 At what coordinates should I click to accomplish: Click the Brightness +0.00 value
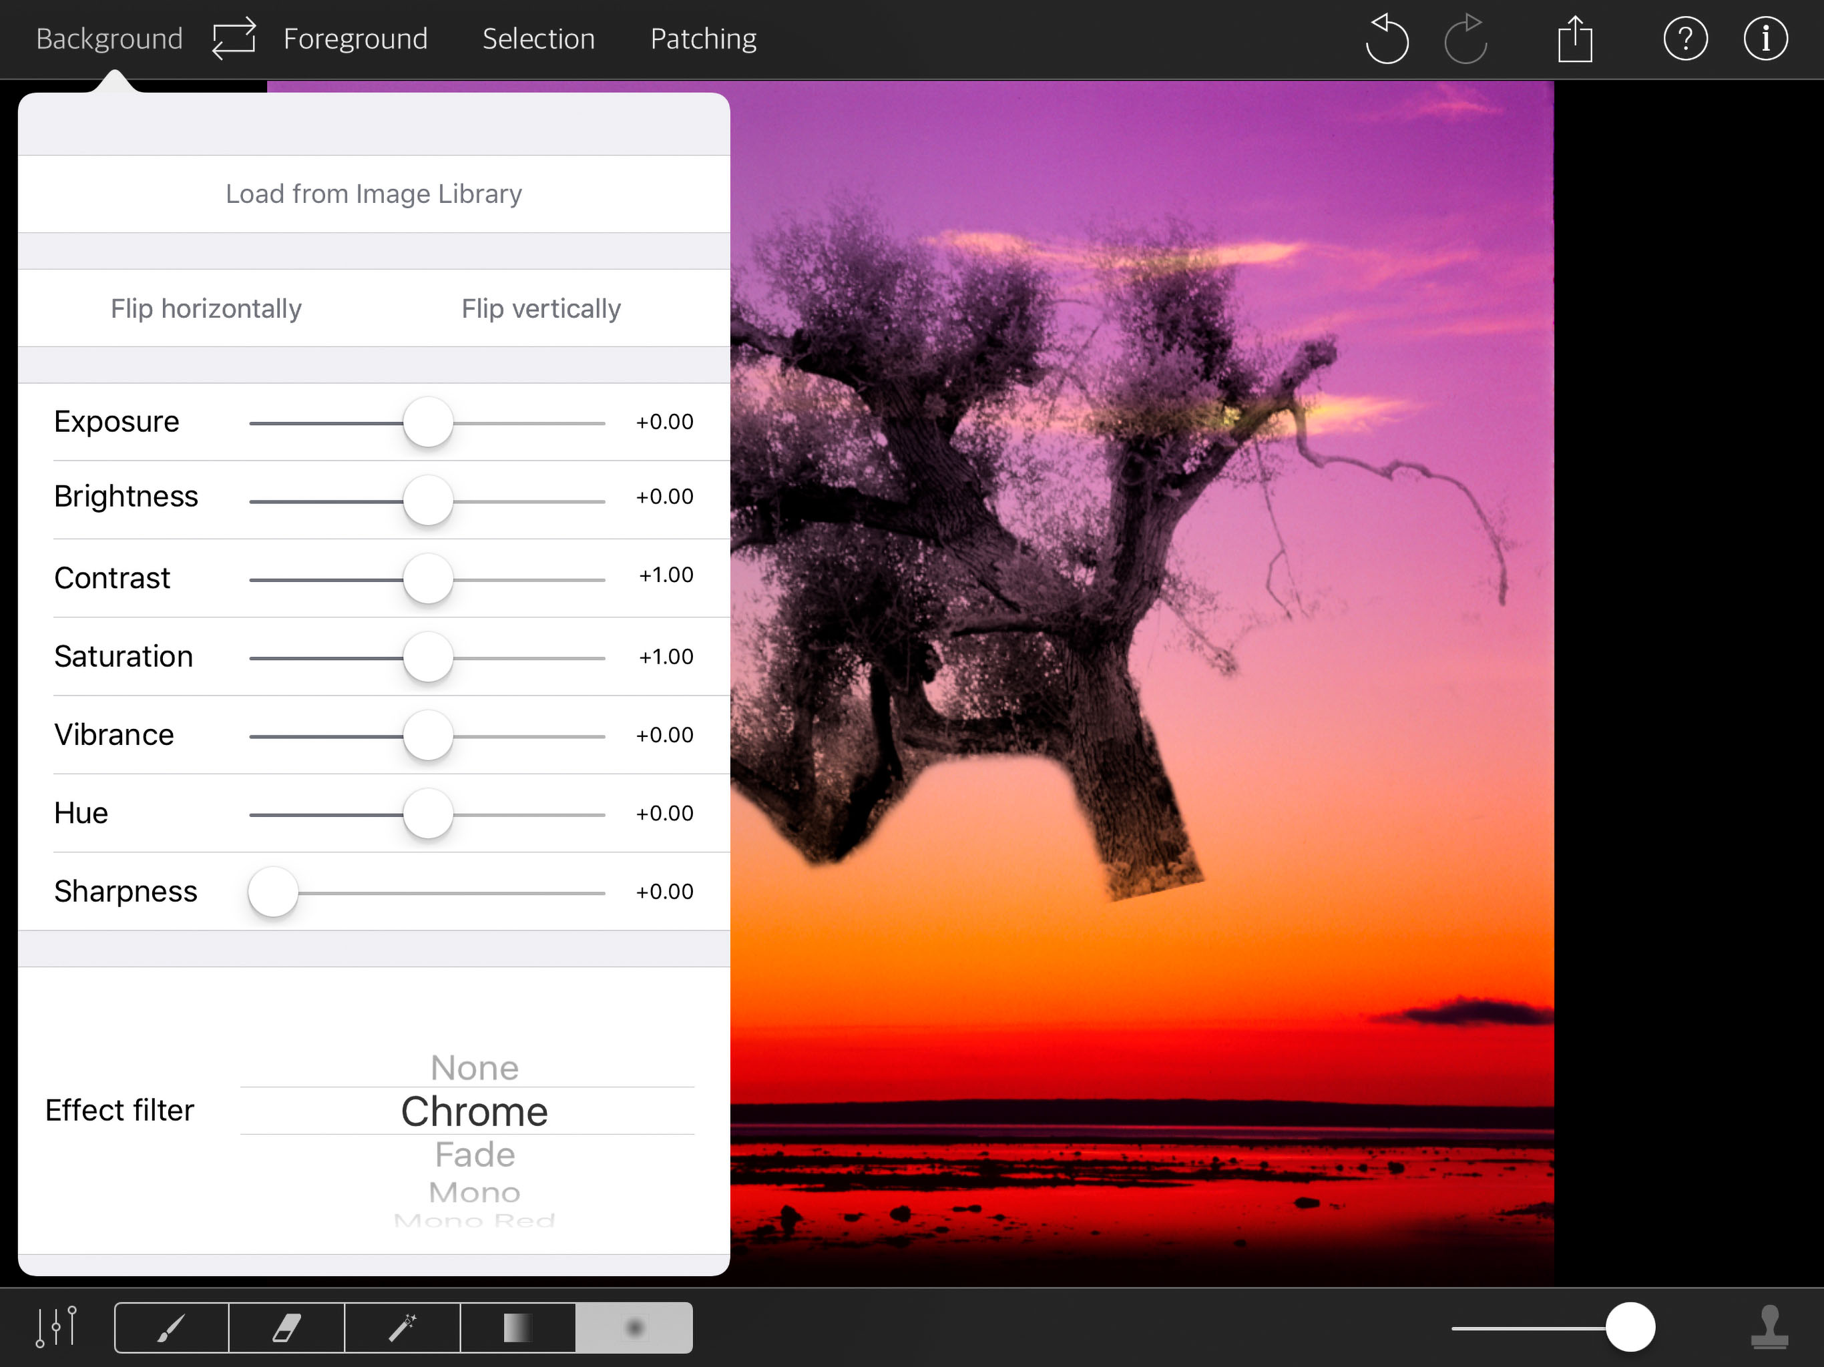[664, 497]
